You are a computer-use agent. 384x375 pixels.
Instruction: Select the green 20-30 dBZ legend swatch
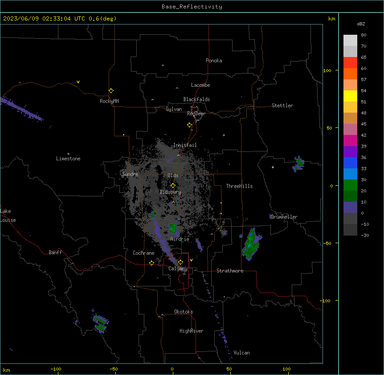(350, 185)
